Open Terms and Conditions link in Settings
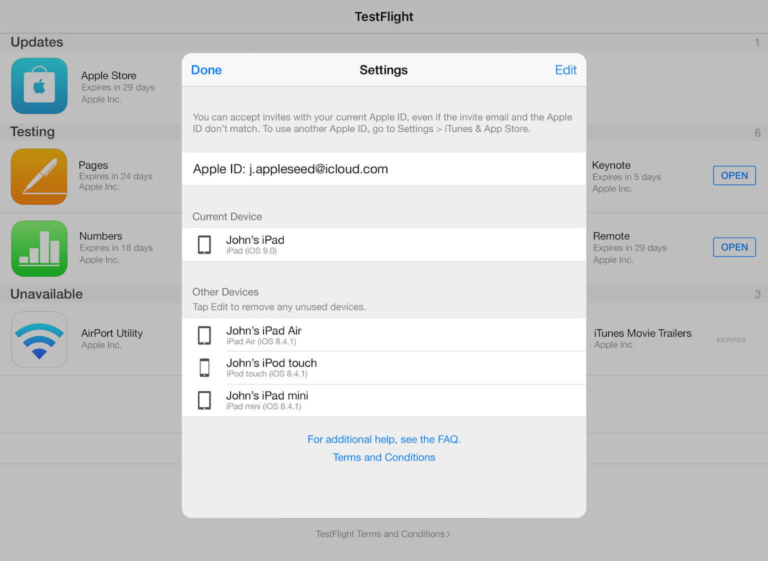 point(384,457)
